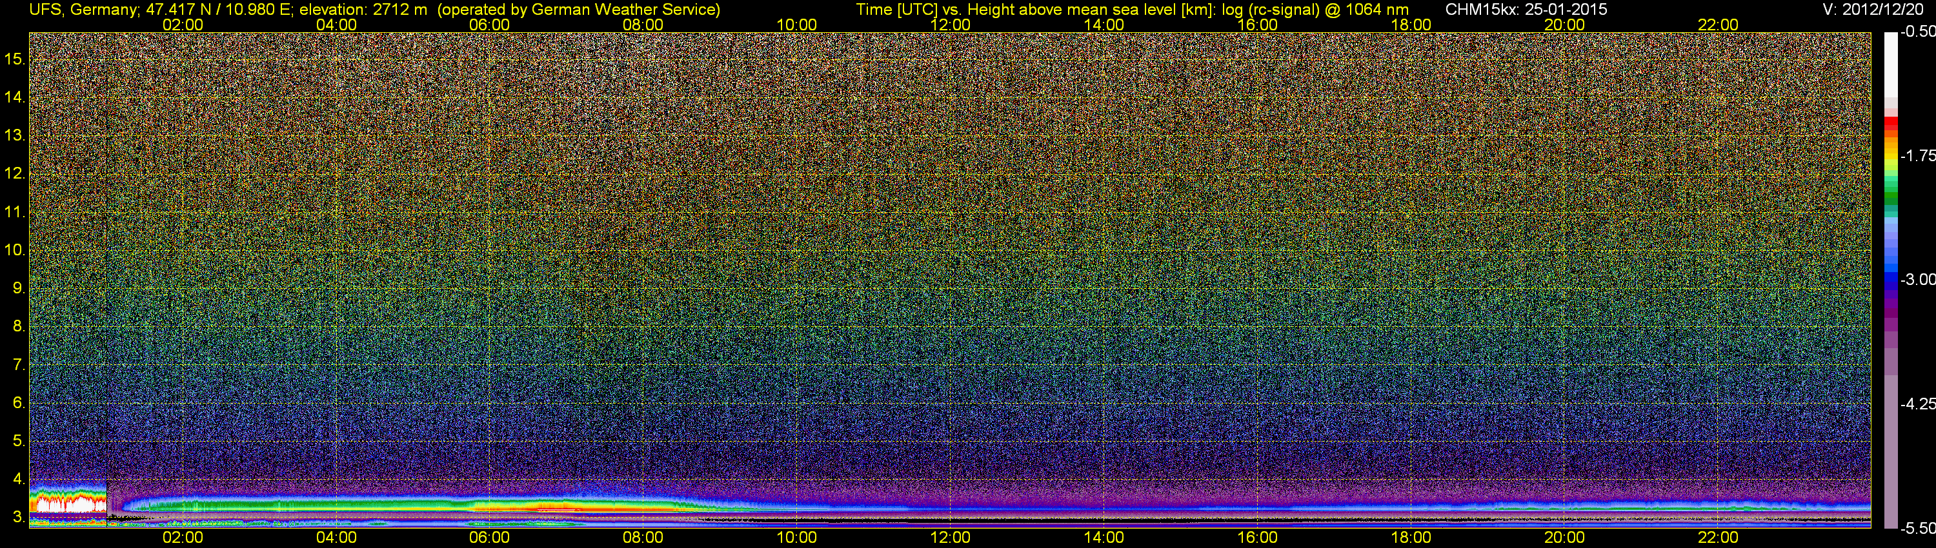Click the 10:00 label on the bottom time axis
Image resolution: width=1936 pixels, height=548 pixels.
[x=796, y=538]
